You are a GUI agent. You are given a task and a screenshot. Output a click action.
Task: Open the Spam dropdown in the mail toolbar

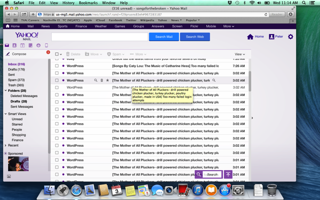coord(116,54)
